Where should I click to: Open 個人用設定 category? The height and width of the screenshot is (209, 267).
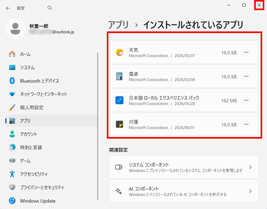(51, 107)
